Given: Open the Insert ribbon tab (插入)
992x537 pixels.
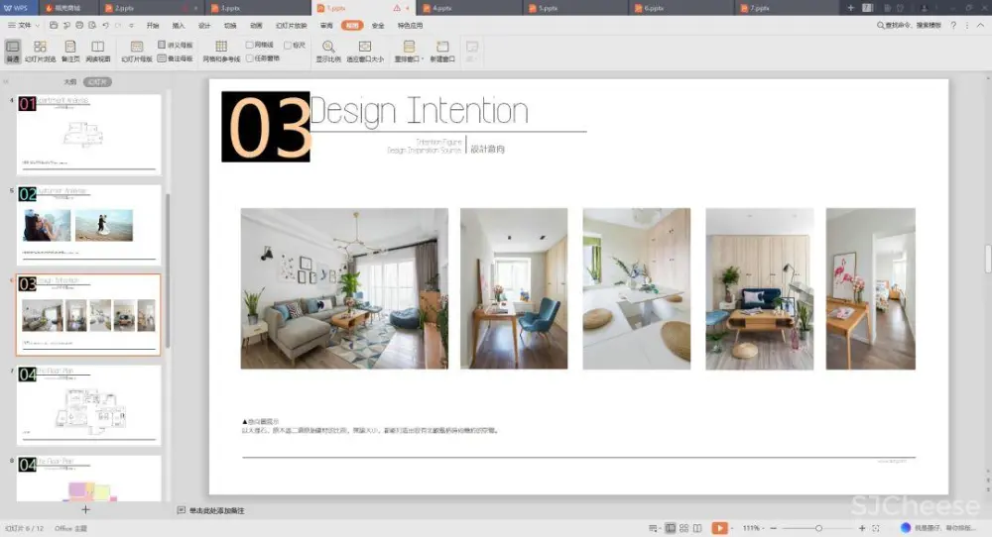Looking at the screenshot, I should click(x=179, y=25).
